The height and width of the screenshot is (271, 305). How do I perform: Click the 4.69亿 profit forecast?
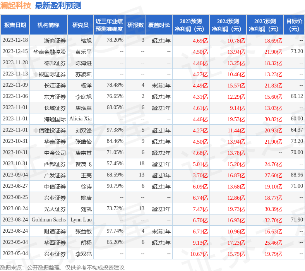tap(200, 41)
